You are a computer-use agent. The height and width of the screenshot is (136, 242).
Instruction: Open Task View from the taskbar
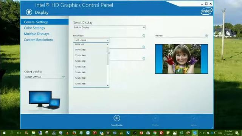[x=19, y=133]
